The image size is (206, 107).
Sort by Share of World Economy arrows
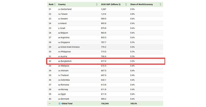click(x=160, y=4)
